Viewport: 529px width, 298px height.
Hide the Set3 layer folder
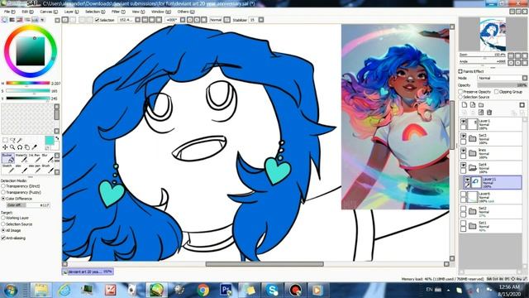tap(464, 136)
